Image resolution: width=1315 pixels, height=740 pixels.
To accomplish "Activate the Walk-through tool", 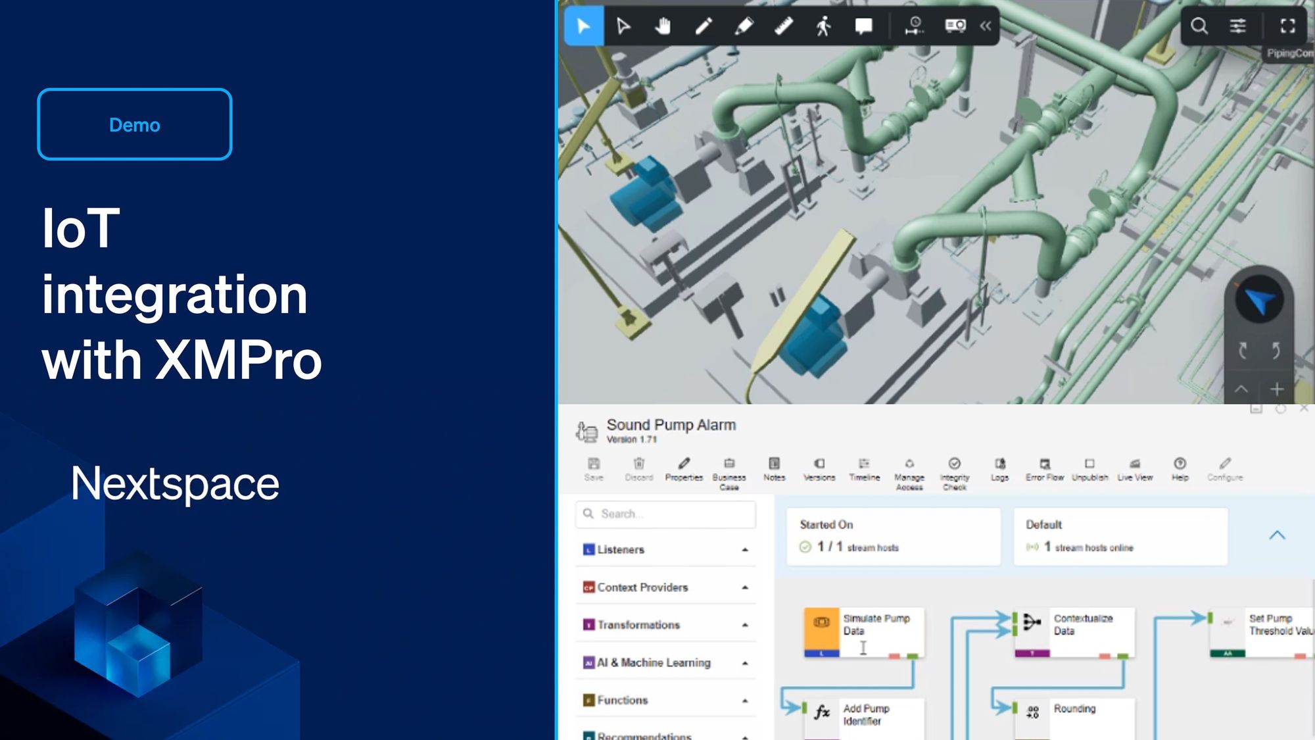I will pos(823,26).
